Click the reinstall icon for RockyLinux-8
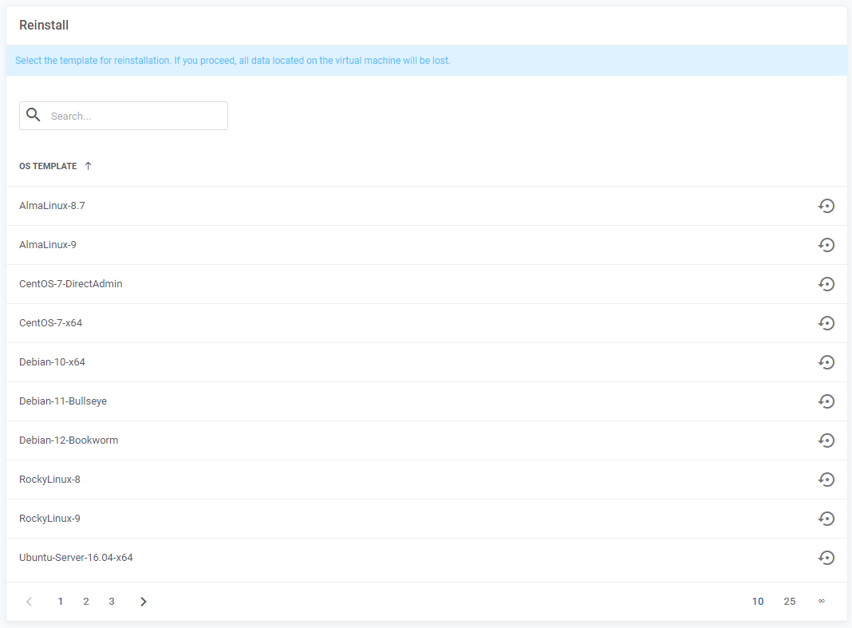 click(x=826, y=479)
